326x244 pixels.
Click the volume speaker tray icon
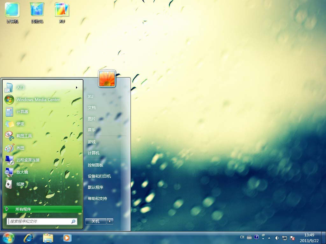pos(277,238)
